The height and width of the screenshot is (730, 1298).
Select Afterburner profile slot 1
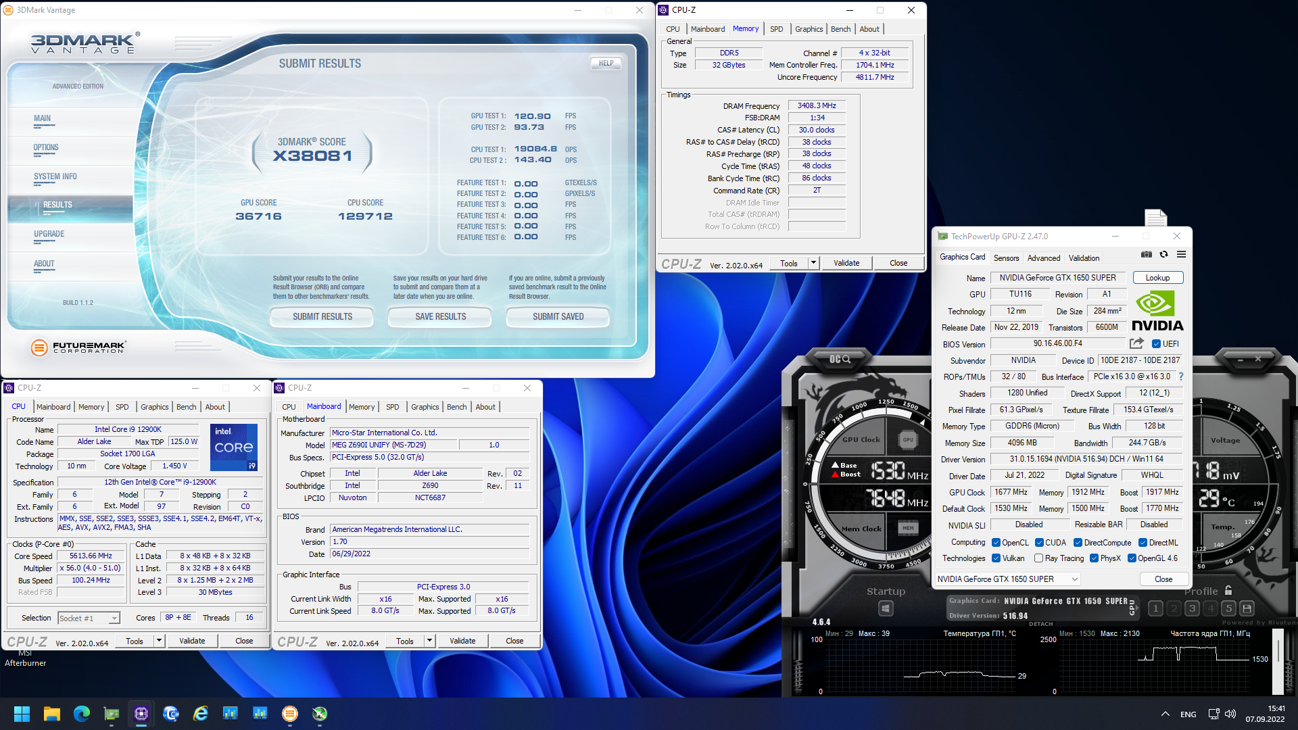[1155, 608]
